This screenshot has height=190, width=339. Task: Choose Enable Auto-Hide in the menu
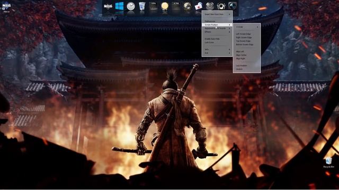point(217,39)
